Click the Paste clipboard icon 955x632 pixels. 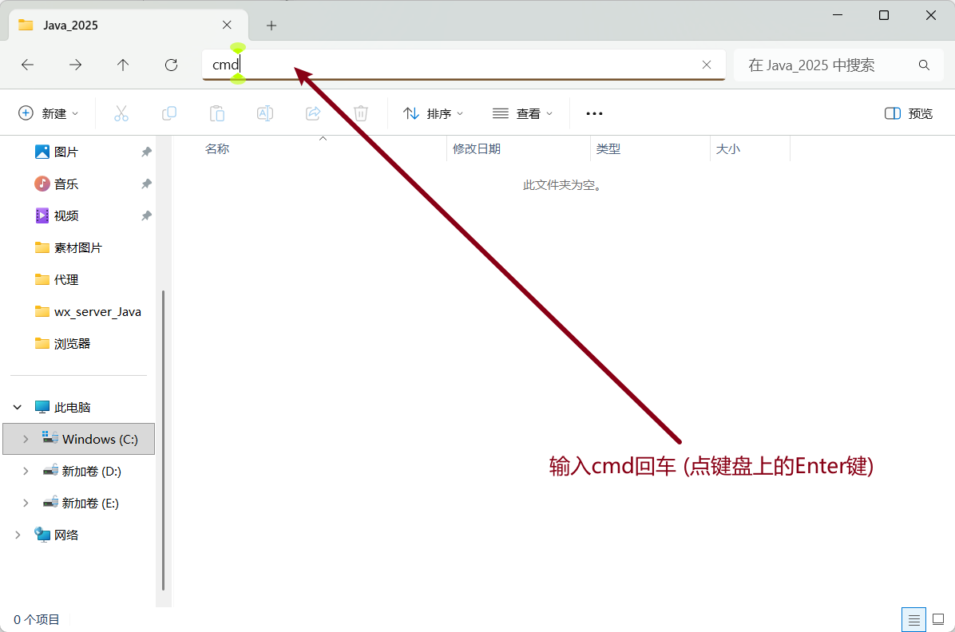(217, 113)
